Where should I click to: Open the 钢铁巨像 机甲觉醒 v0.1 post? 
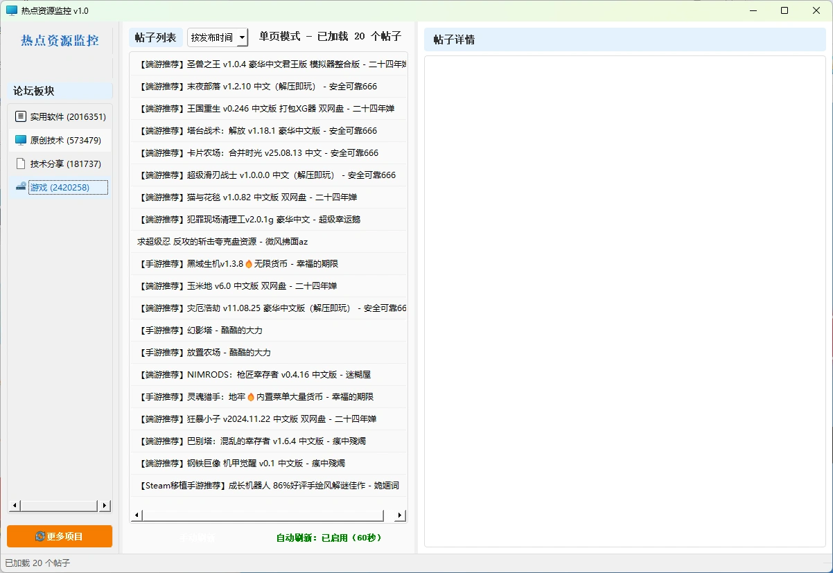(x=242, y=463)
